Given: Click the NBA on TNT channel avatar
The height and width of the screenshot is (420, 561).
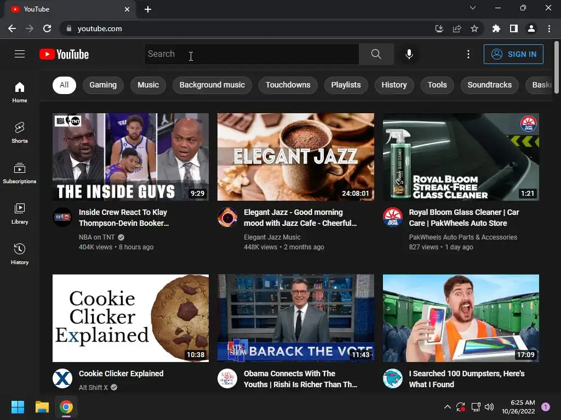Looking at the screenshot, I should [62, 217].
